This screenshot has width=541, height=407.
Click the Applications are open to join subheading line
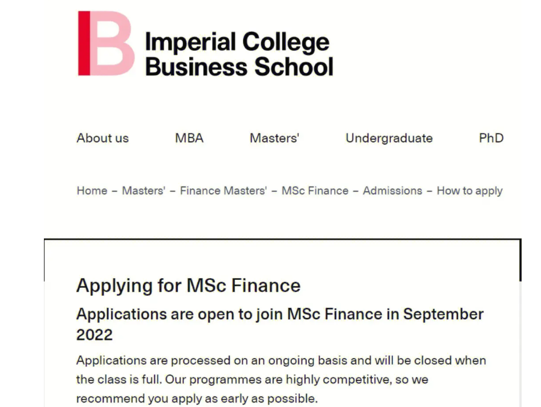(x=280, y=315)
